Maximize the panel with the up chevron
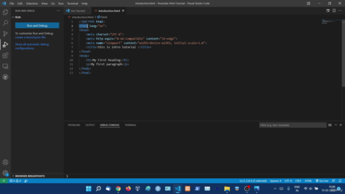The image size is (345, 194). 336,125
